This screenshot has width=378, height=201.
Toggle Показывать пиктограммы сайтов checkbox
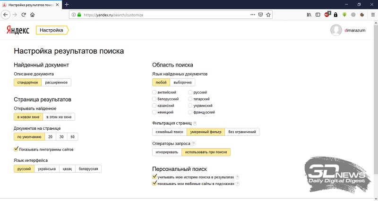(16, 149)
